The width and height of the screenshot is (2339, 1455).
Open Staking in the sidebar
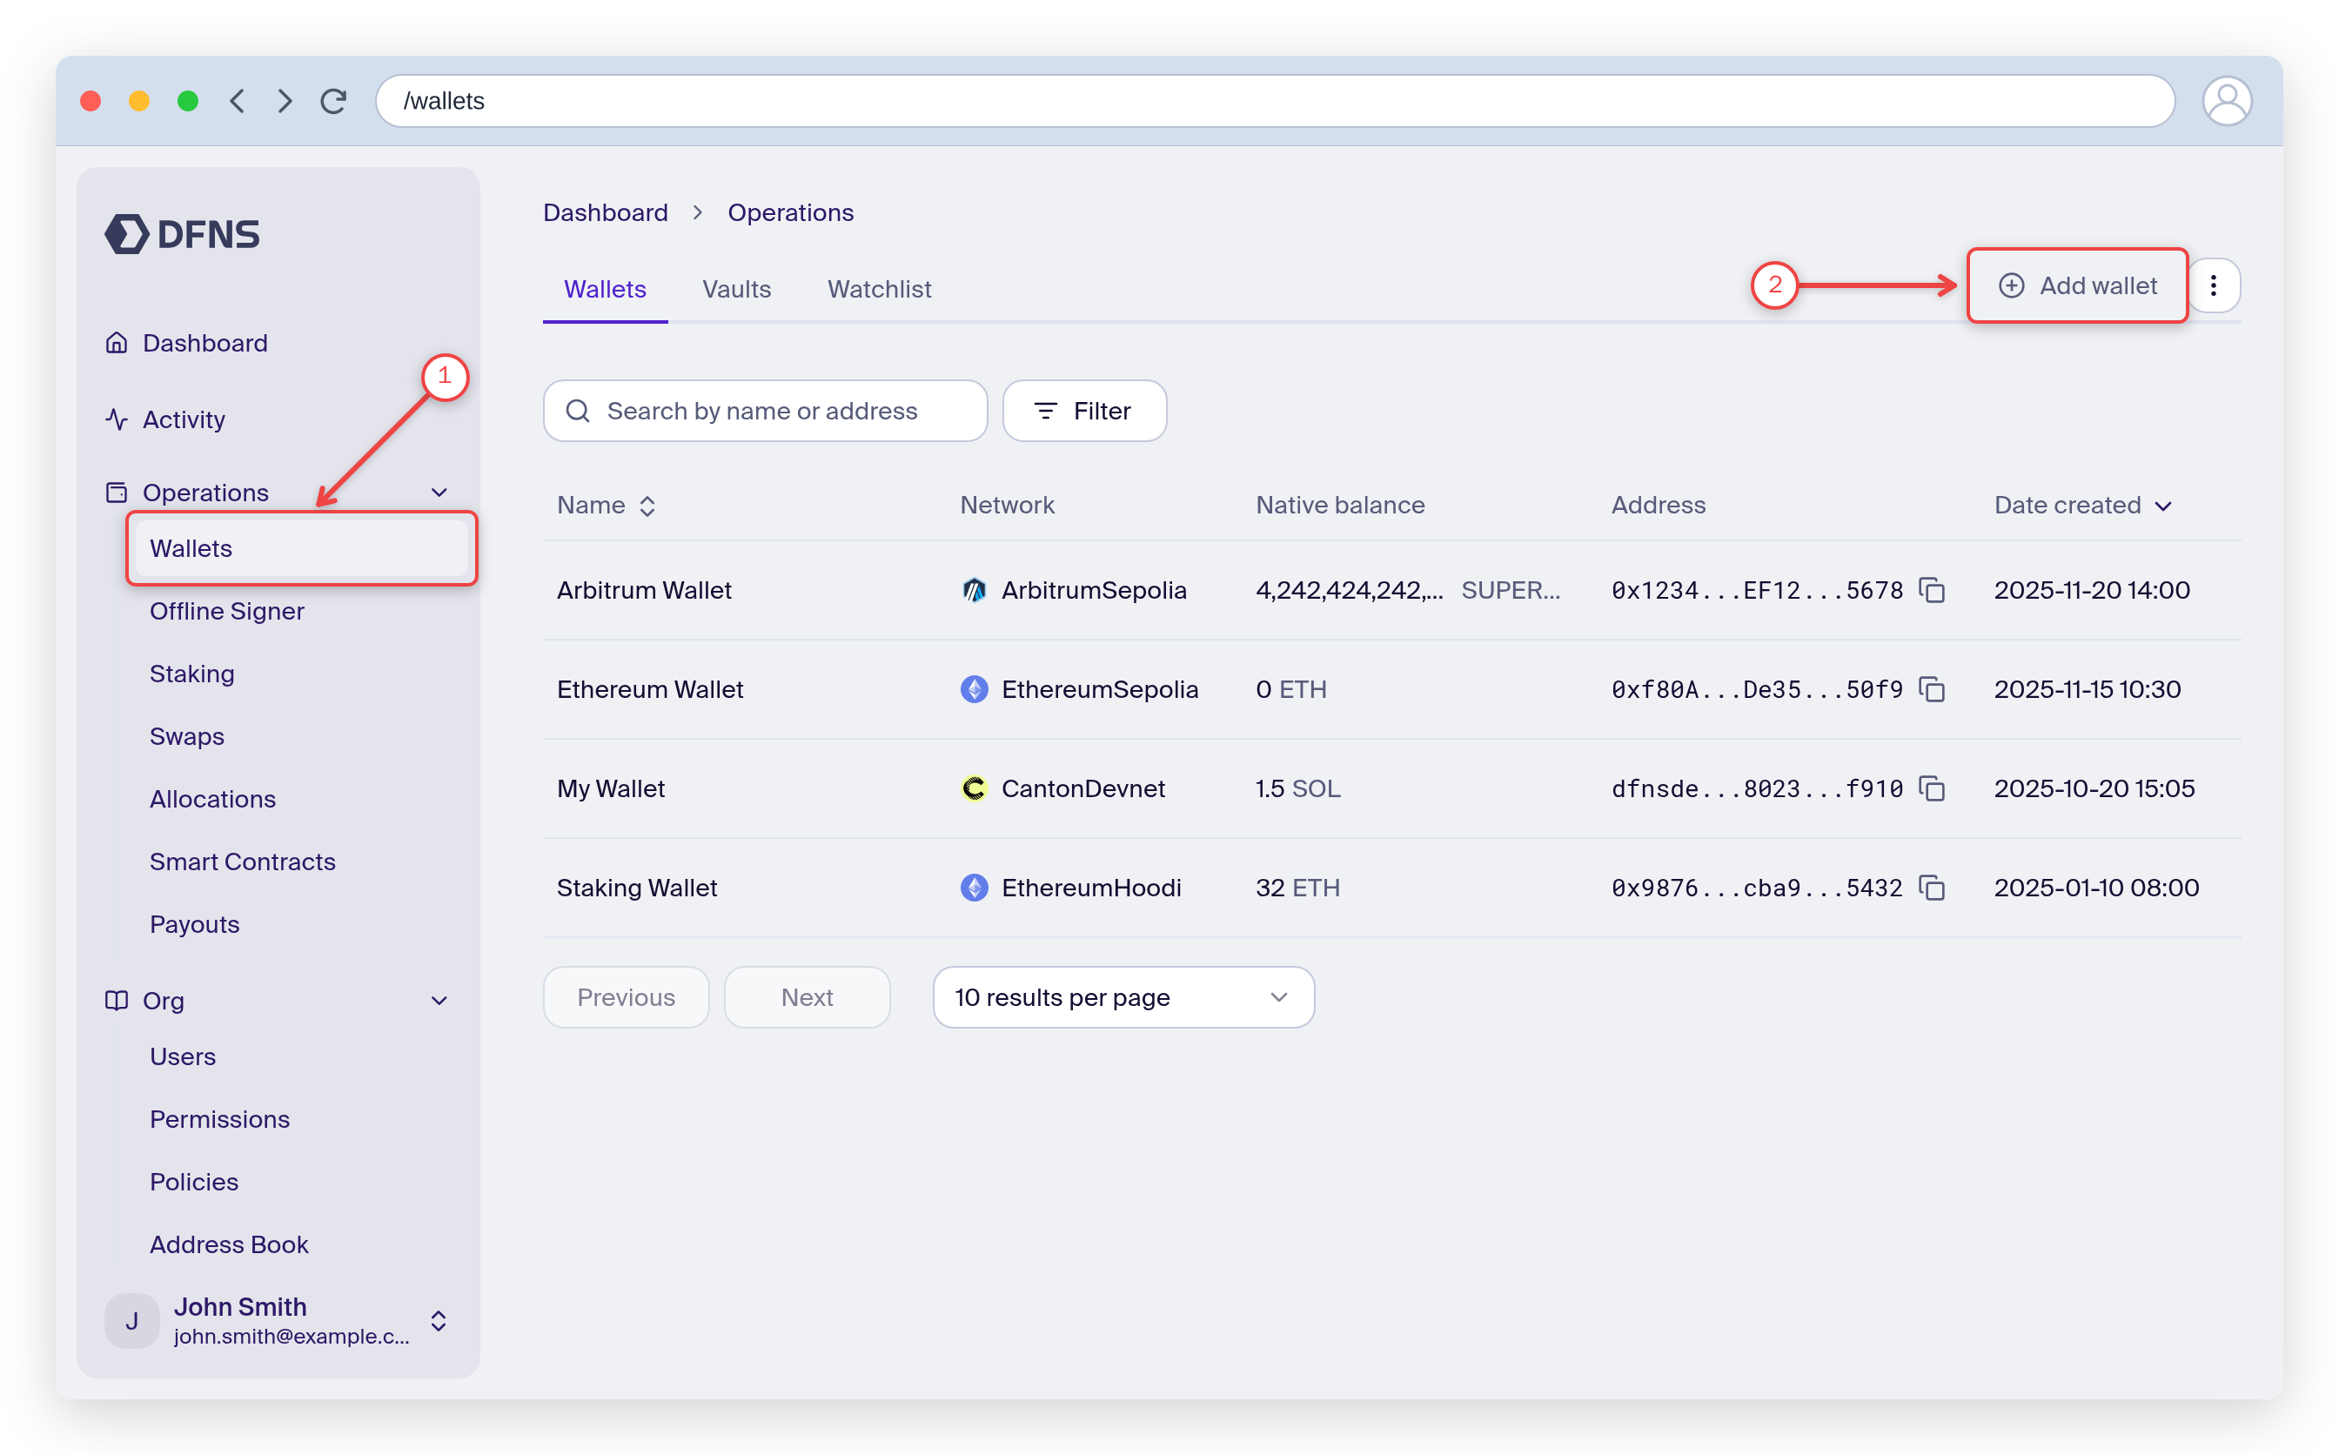coord(192,674)
